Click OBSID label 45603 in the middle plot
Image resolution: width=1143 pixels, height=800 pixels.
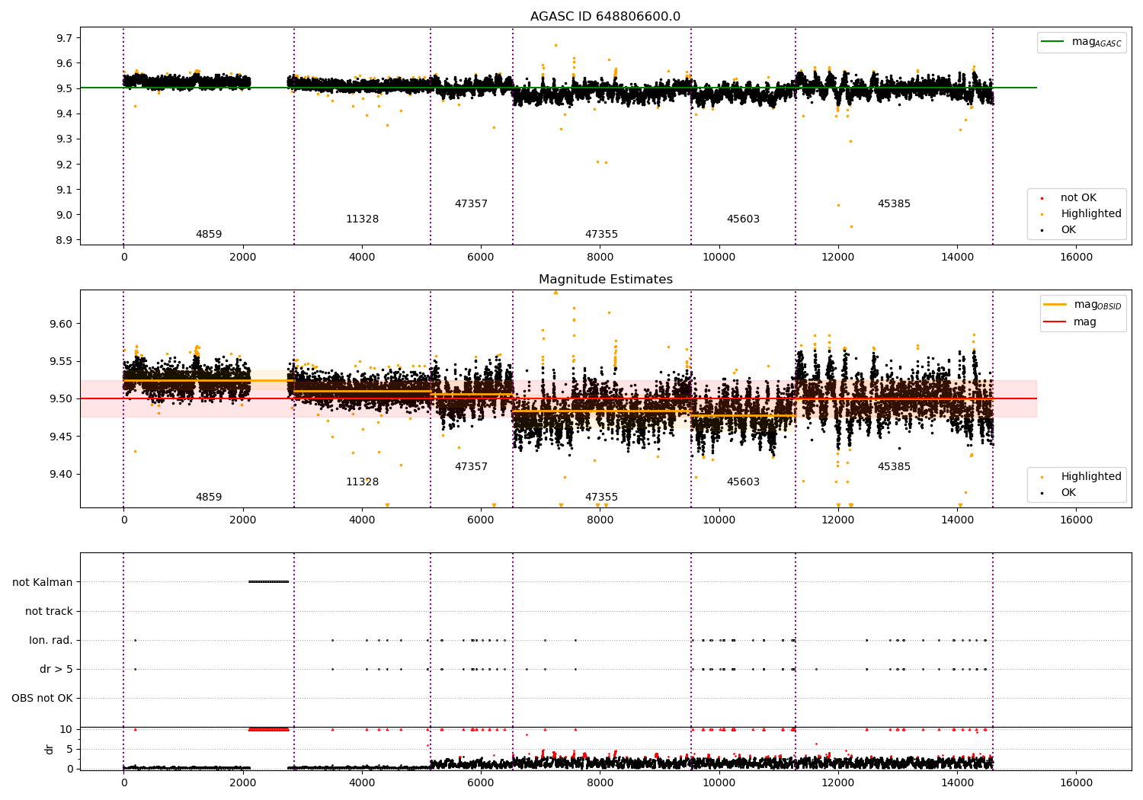point(743,482)
